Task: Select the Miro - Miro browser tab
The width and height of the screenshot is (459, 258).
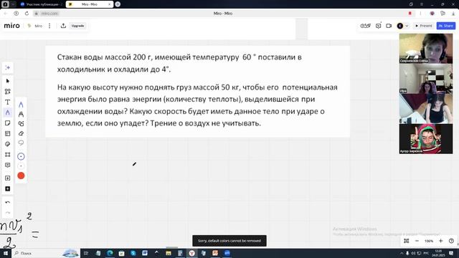Action: (89, 4)
